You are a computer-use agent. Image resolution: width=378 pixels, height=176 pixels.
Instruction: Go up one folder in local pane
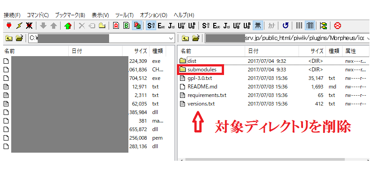(9, 38)
